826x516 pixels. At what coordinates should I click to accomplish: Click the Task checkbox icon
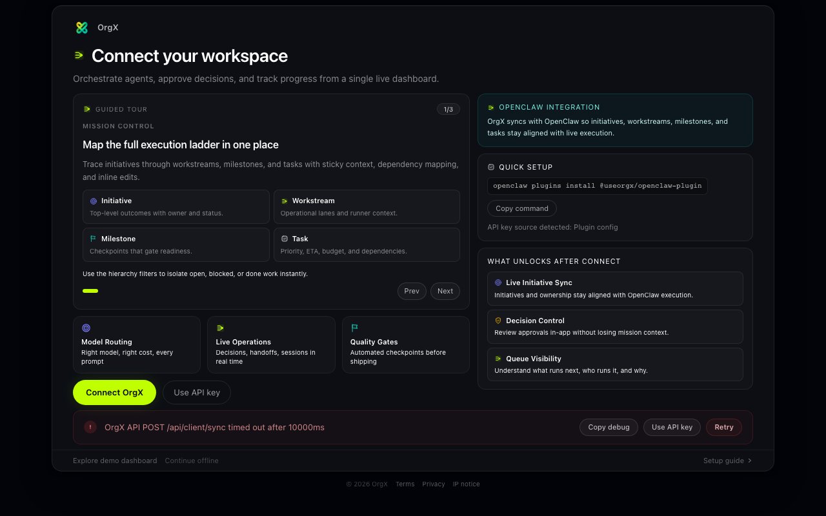[x=285, y=239]
